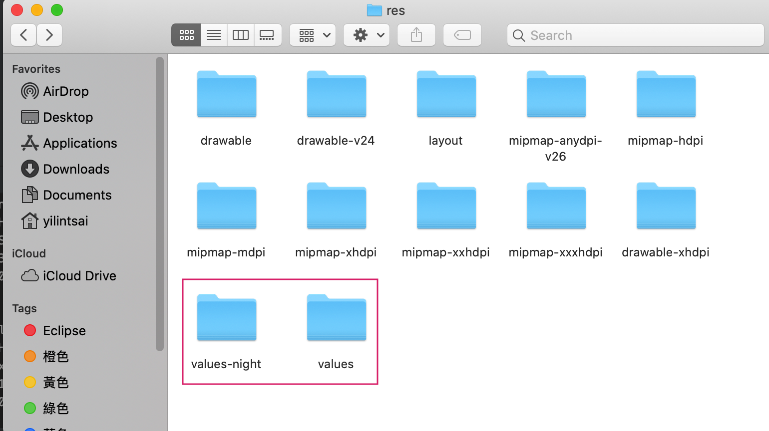This screenshot has width=769, height=431.
Task: Switch to list view mode
Action: click(x=214, y=35)
